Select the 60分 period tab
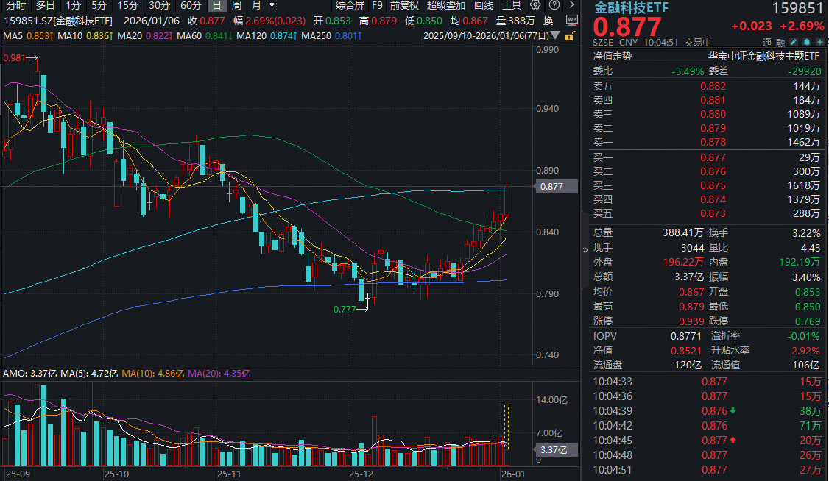 191,5
